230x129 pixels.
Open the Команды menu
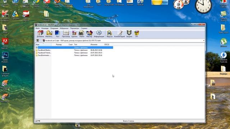click(45, 28)
